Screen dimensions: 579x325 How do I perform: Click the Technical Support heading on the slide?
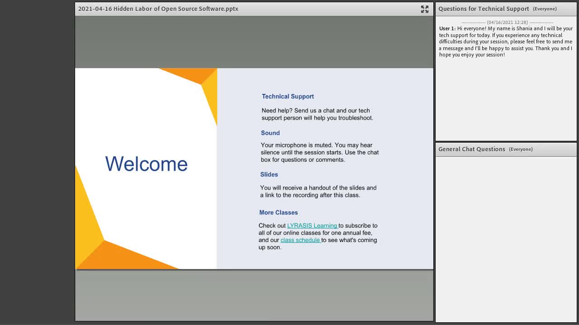288,96
